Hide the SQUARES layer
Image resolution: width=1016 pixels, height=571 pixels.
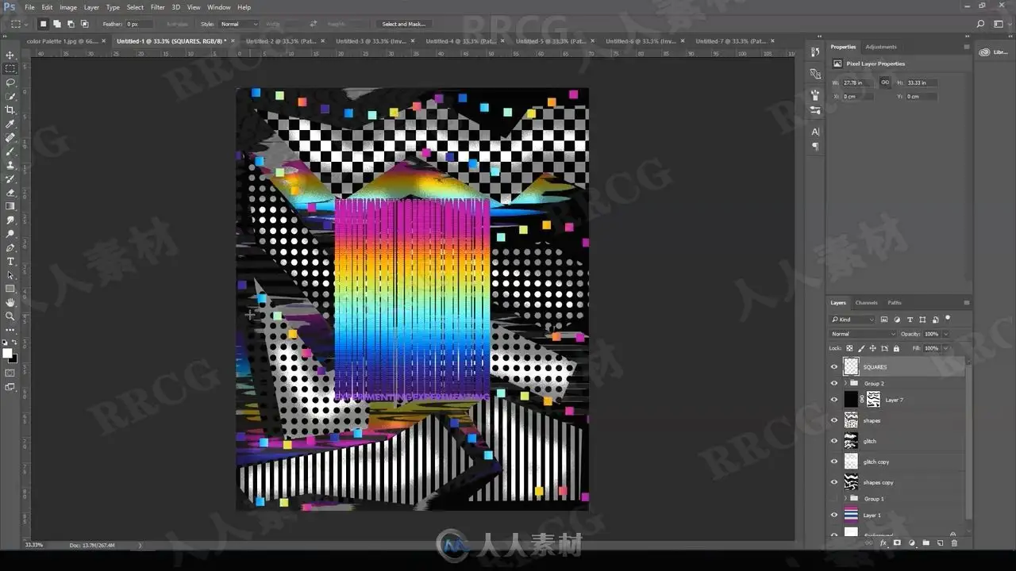click(833, 366)
